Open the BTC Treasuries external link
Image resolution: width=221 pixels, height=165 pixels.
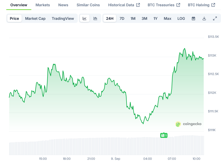tap(164, 5)
